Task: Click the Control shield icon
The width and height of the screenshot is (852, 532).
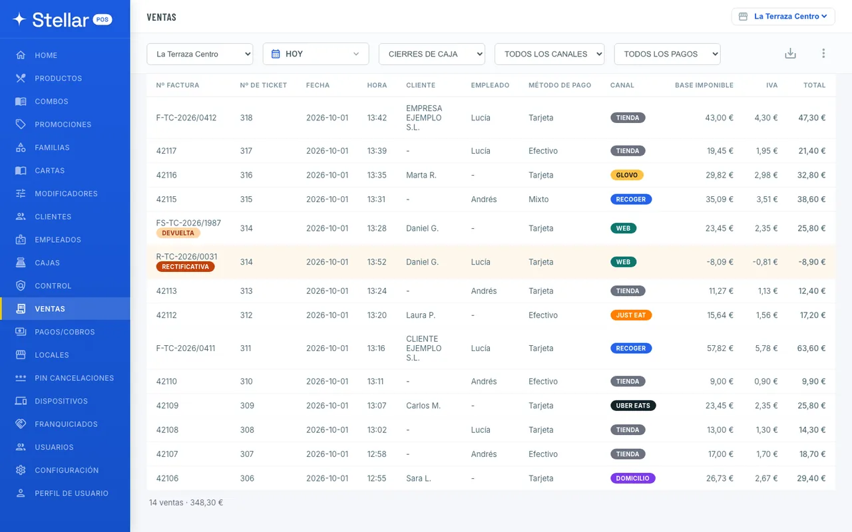Action: (x=21, y=286)
